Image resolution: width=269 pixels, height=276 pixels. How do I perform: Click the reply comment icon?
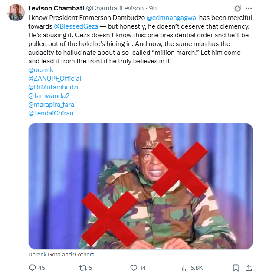coord(33,268)
